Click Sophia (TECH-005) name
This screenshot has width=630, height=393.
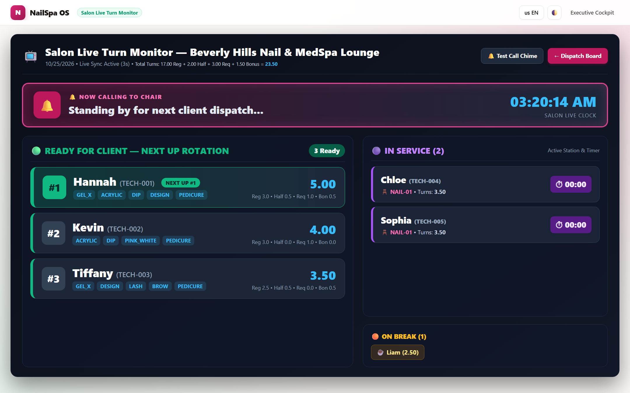point(413,220)
